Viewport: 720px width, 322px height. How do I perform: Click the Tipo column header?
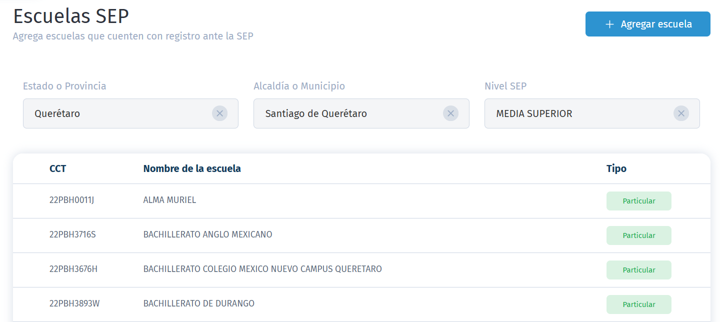coord(616,168)
